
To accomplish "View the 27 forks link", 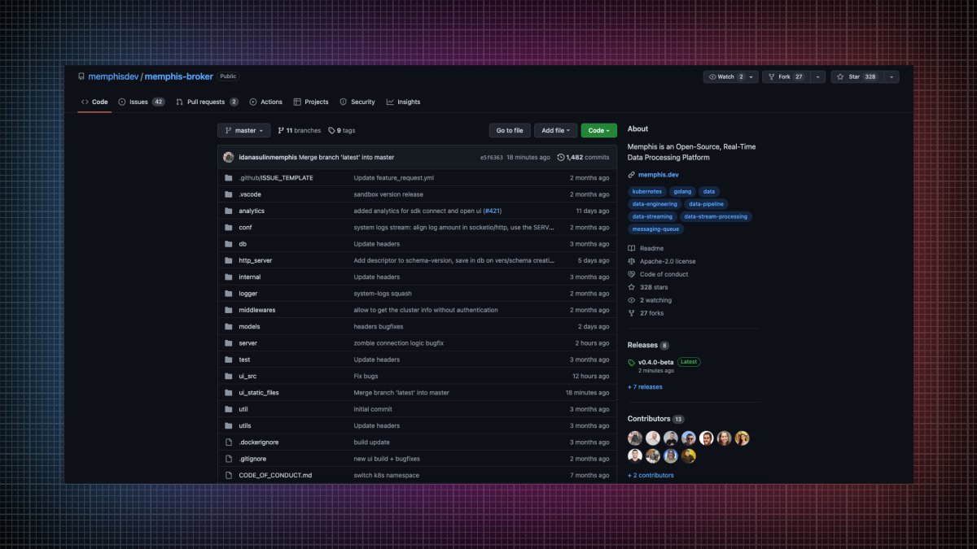I will point(646,313).
